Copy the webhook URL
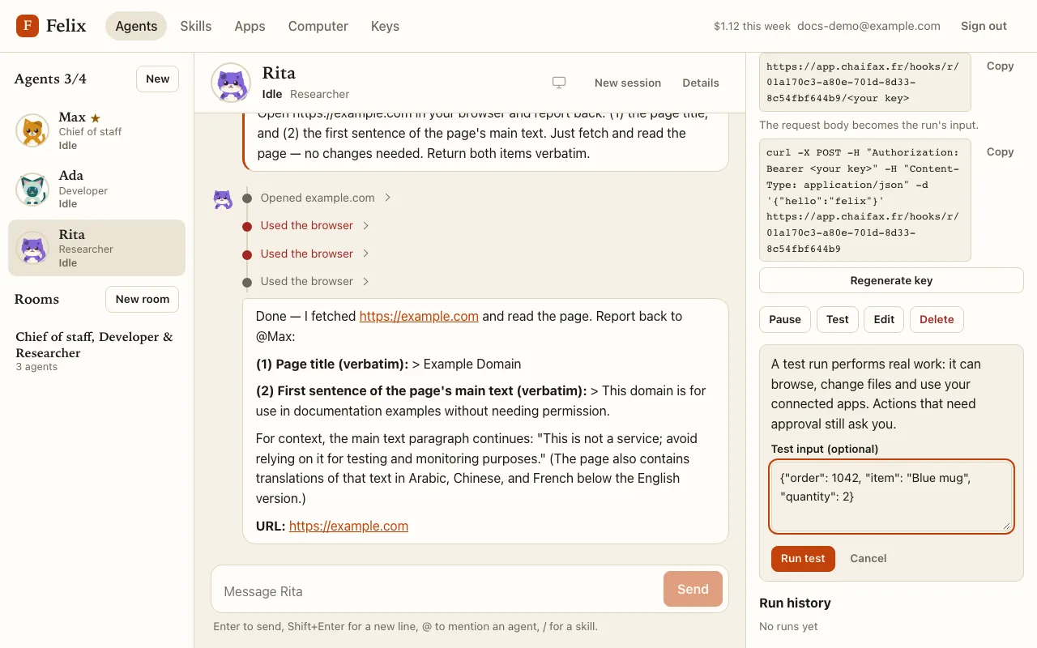Screen dimensions: 1037x648 [x=1001, y=66]
